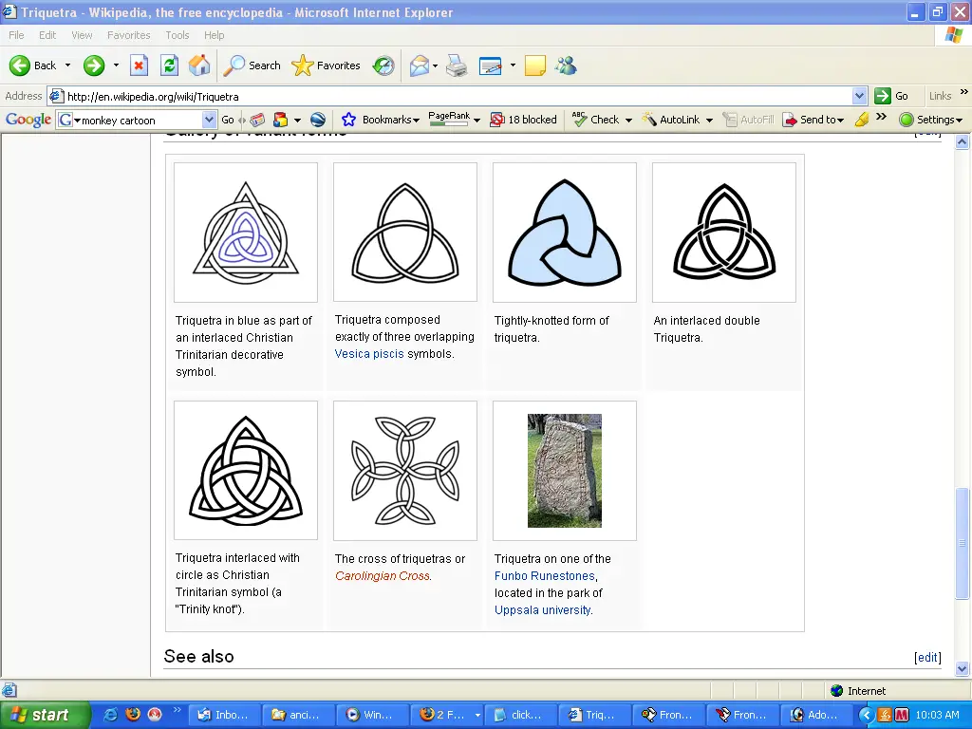The image size is (972, 729).
Task: Run the spell Check tool
Action: click(596, 120)
